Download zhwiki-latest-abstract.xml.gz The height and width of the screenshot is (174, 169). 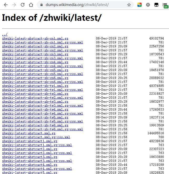click(29, 133)
